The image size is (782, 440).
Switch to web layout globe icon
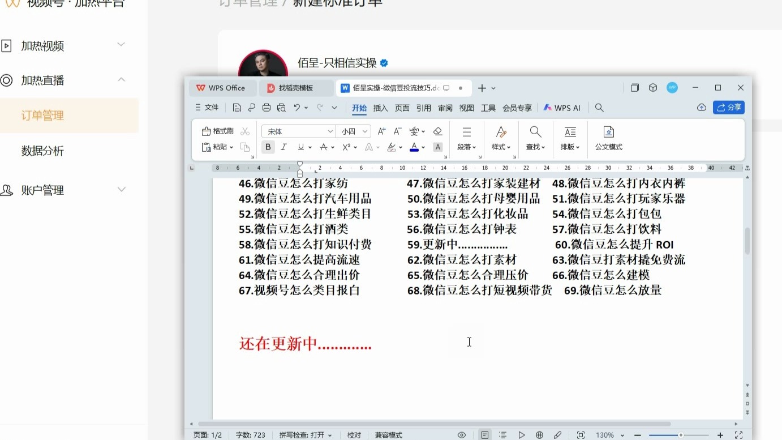coord(539,435)
